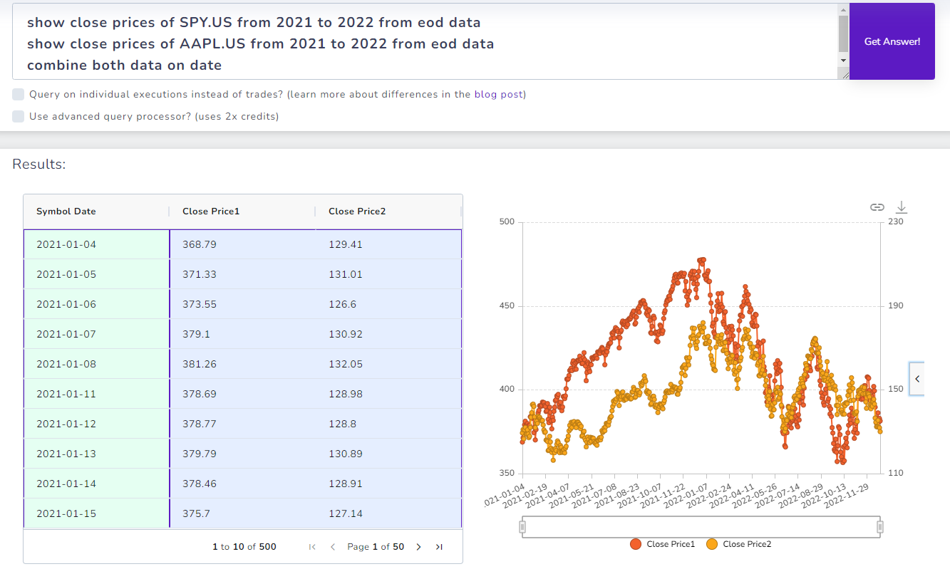Screen dimensions: 950x569
Task: Select the 2021-01-05 date cell
Action: tap(96, 274)
